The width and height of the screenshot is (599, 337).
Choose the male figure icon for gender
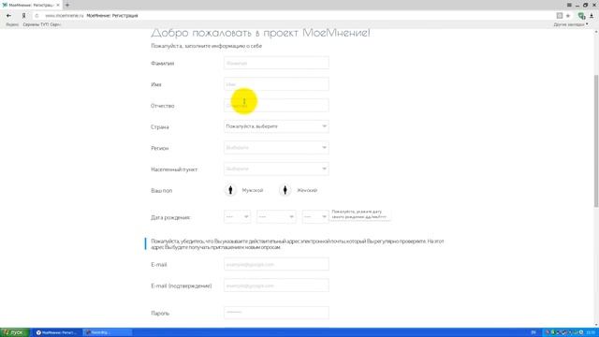pyautogui.click(x=230, y=190)
